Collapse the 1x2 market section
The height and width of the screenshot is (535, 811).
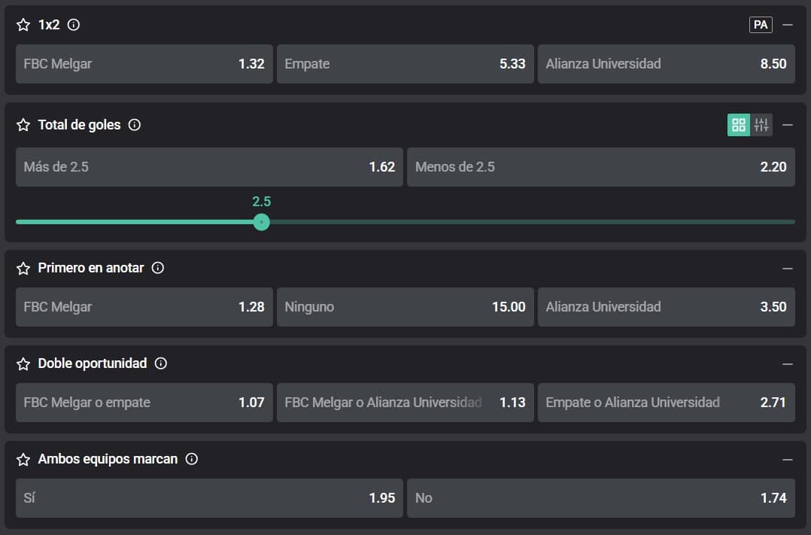coord(788,25)
